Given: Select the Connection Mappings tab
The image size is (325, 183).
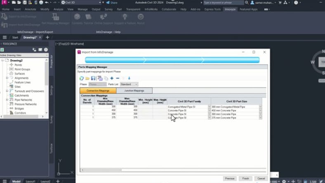Looking at the screenshot, I should 98,91.
